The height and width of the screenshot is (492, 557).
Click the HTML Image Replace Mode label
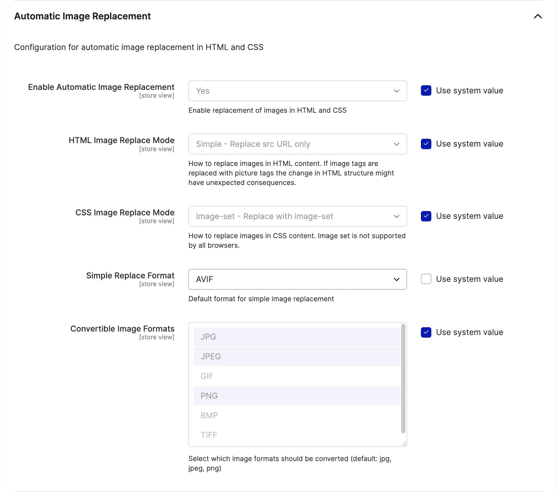coord(122,140)
